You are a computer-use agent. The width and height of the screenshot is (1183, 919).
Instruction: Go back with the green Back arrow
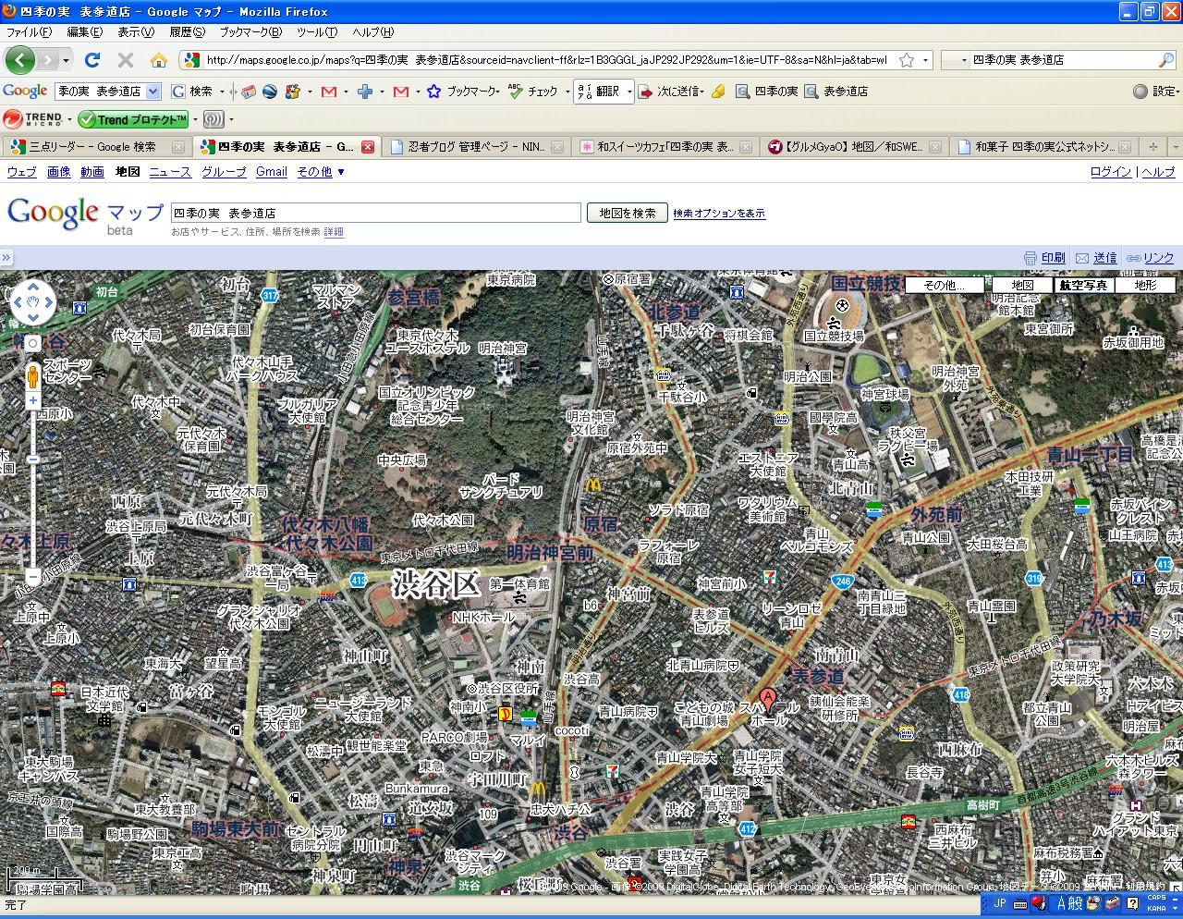pyautogui.click(x=19, y=60)
